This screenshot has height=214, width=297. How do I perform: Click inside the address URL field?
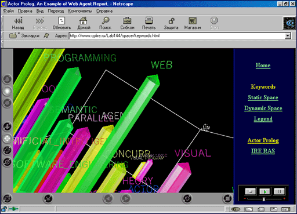tap(177, 36)
